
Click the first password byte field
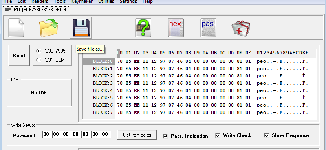[47, 134]
